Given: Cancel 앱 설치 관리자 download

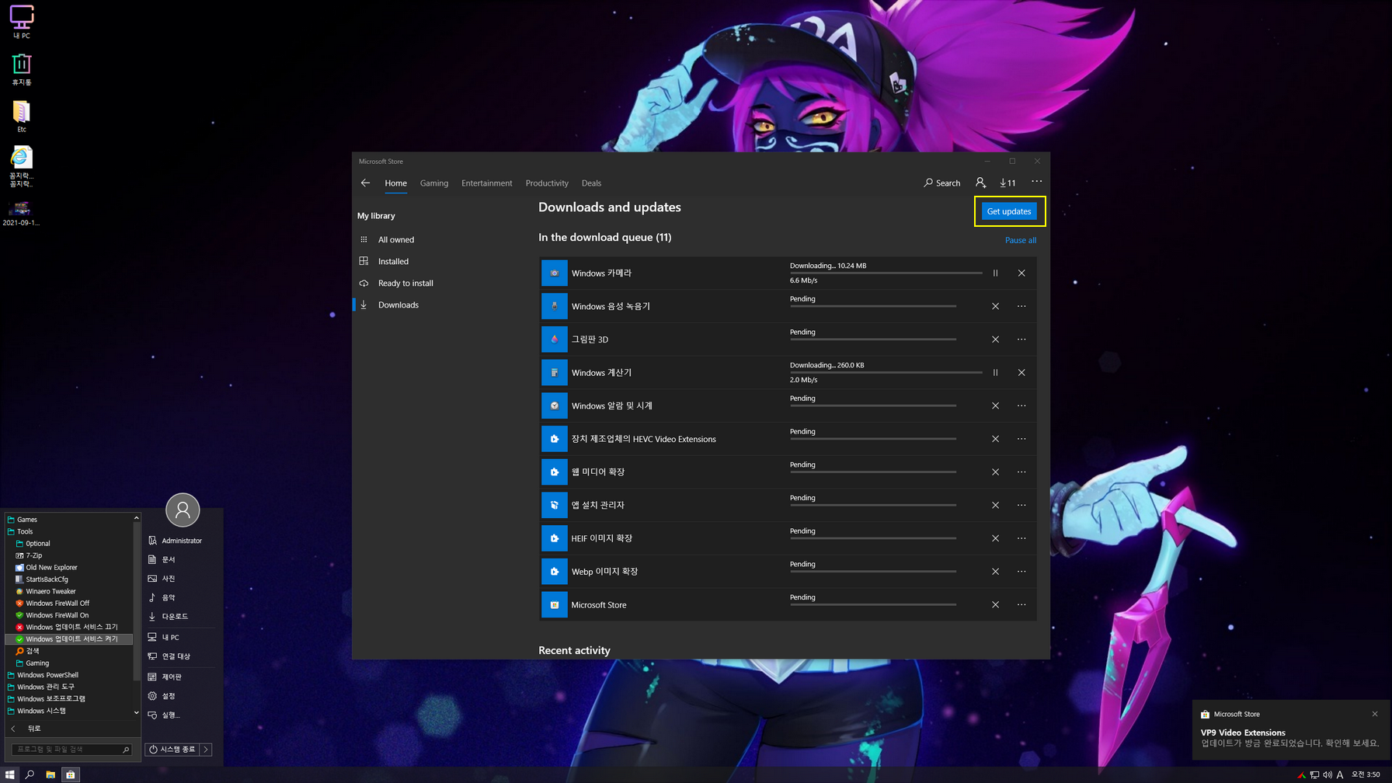Looking at the screenshot, I should [x=995, y=505].
